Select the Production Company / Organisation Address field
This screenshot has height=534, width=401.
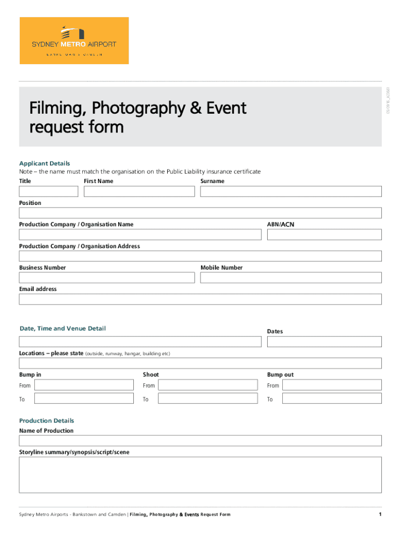point(200,256)
